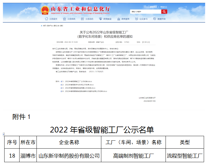
Task: Click the building icon beside 工信系统
Action: pos(65,19)
